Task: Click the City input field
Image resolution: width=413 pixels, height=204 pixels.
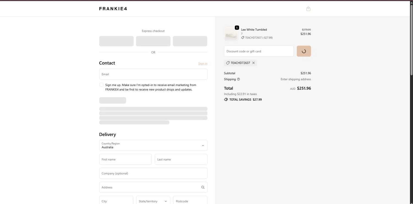Action: pos(116,201)
